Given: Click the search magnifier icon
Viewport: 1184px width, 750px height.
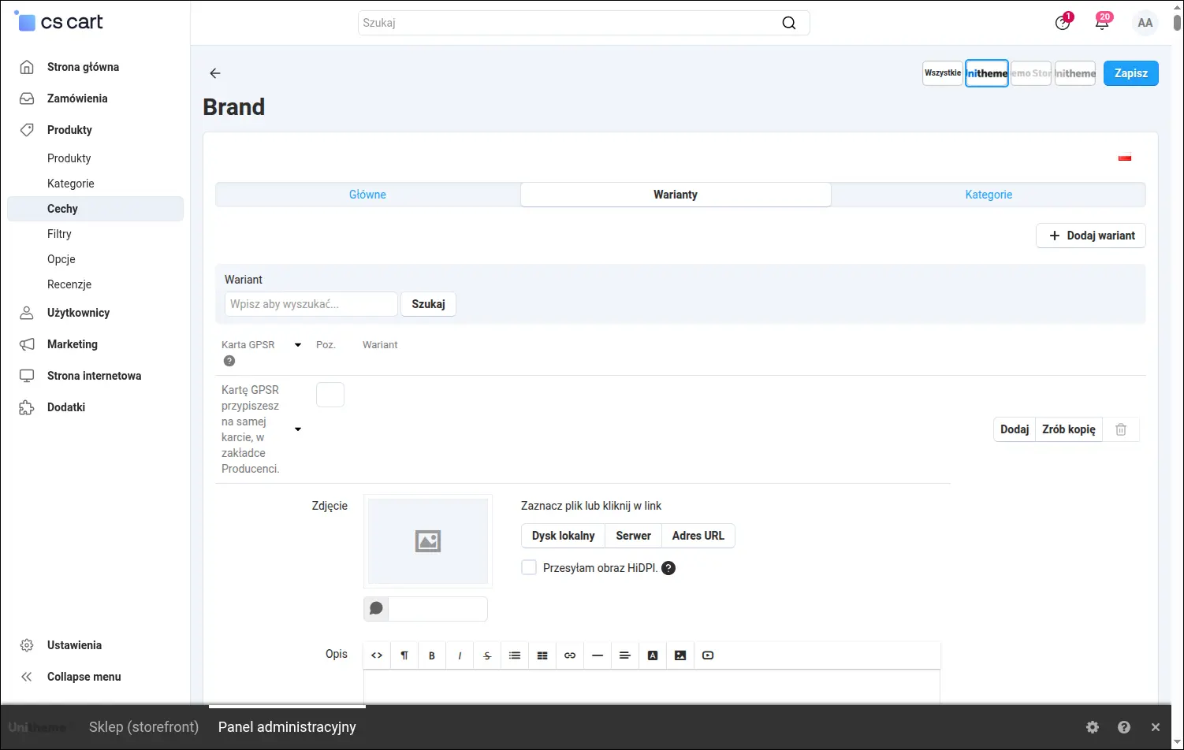Looking at the screenshot, I should (x=789, y=23).
